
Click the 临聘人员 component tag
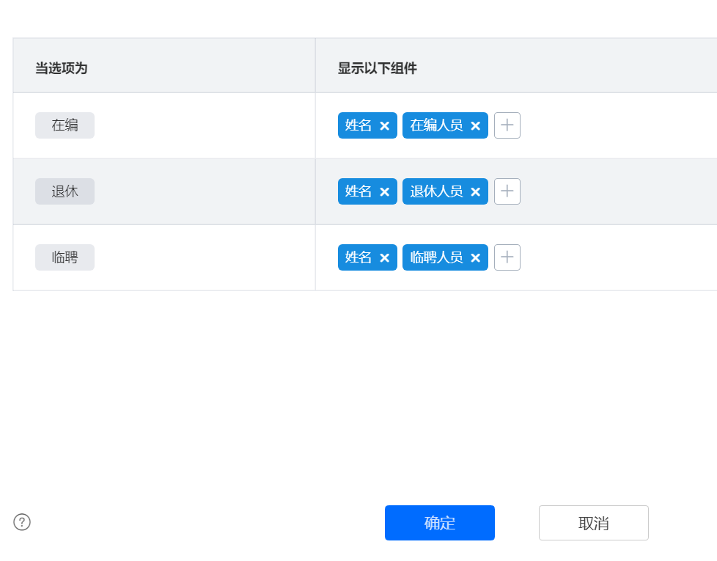436,257
